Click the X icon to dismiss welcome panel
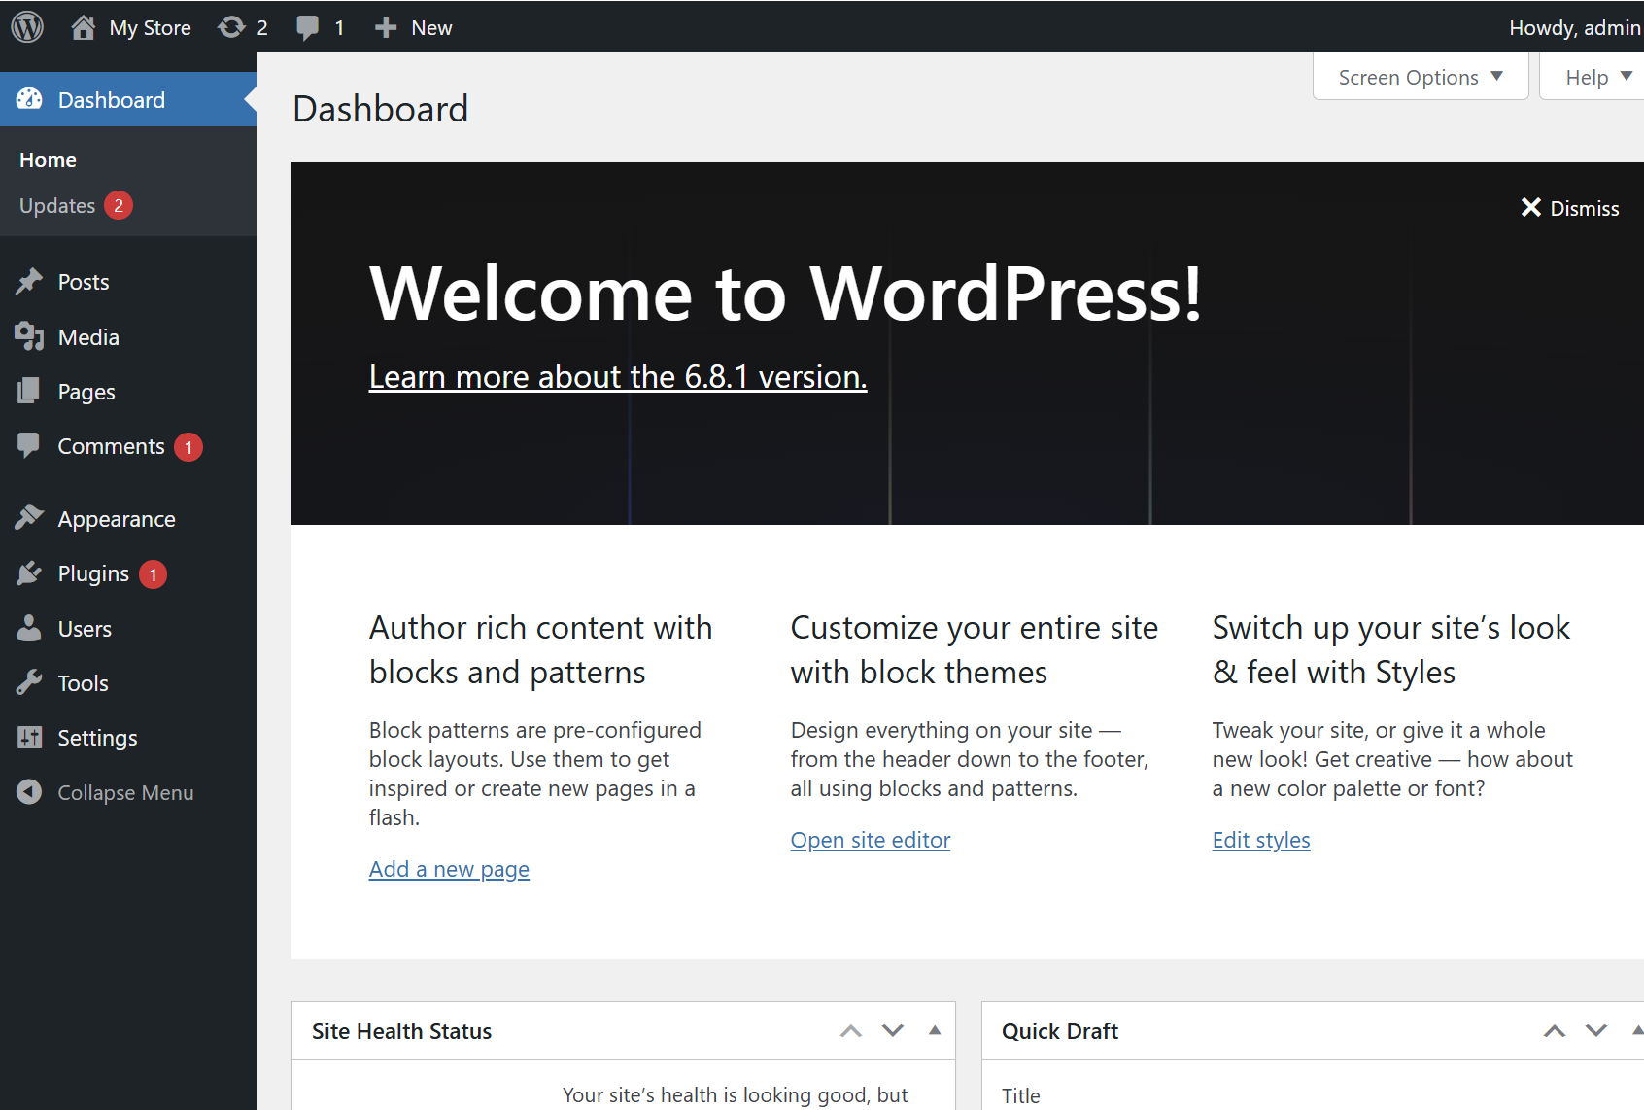The width and height of the screenshot is (1644, 1110). coord(1531,207)
